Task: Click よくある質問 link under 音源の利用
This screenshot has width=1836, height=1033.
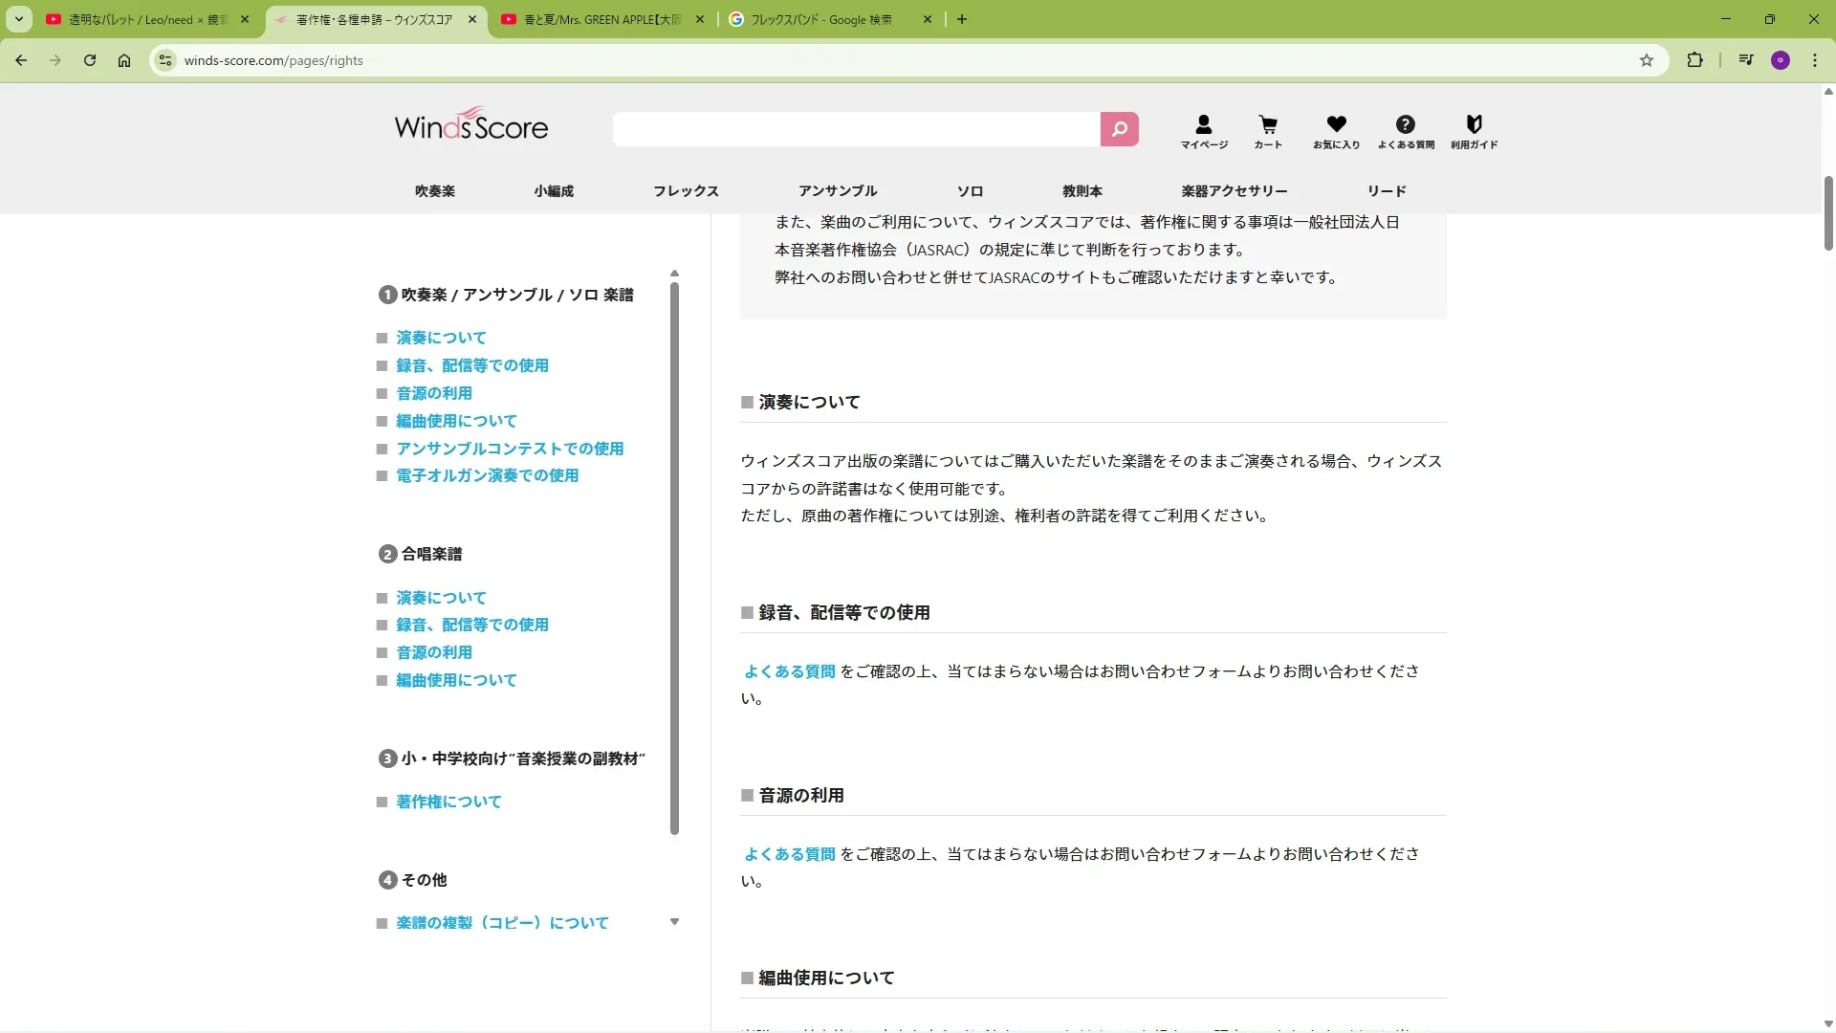Action: 790,854
